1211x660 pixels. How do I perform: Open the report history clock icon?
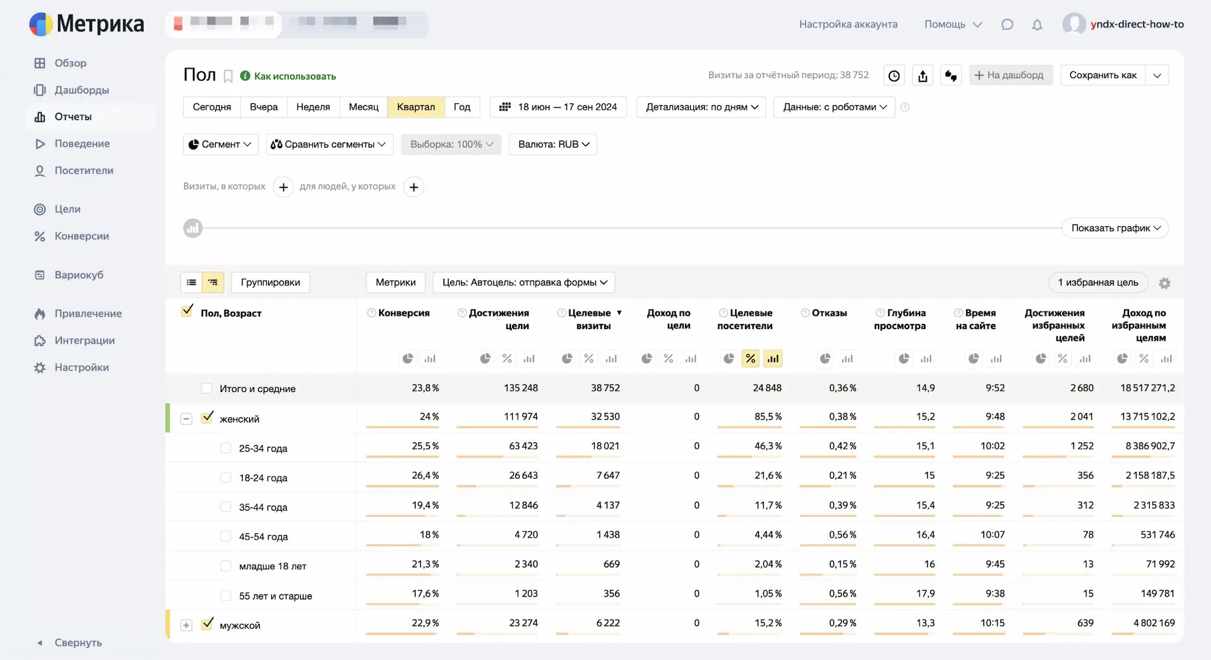pyautogui.click(x=894, y=76)
